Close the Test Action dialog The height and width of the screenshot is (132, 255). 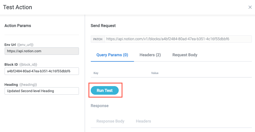click(250, 7)
